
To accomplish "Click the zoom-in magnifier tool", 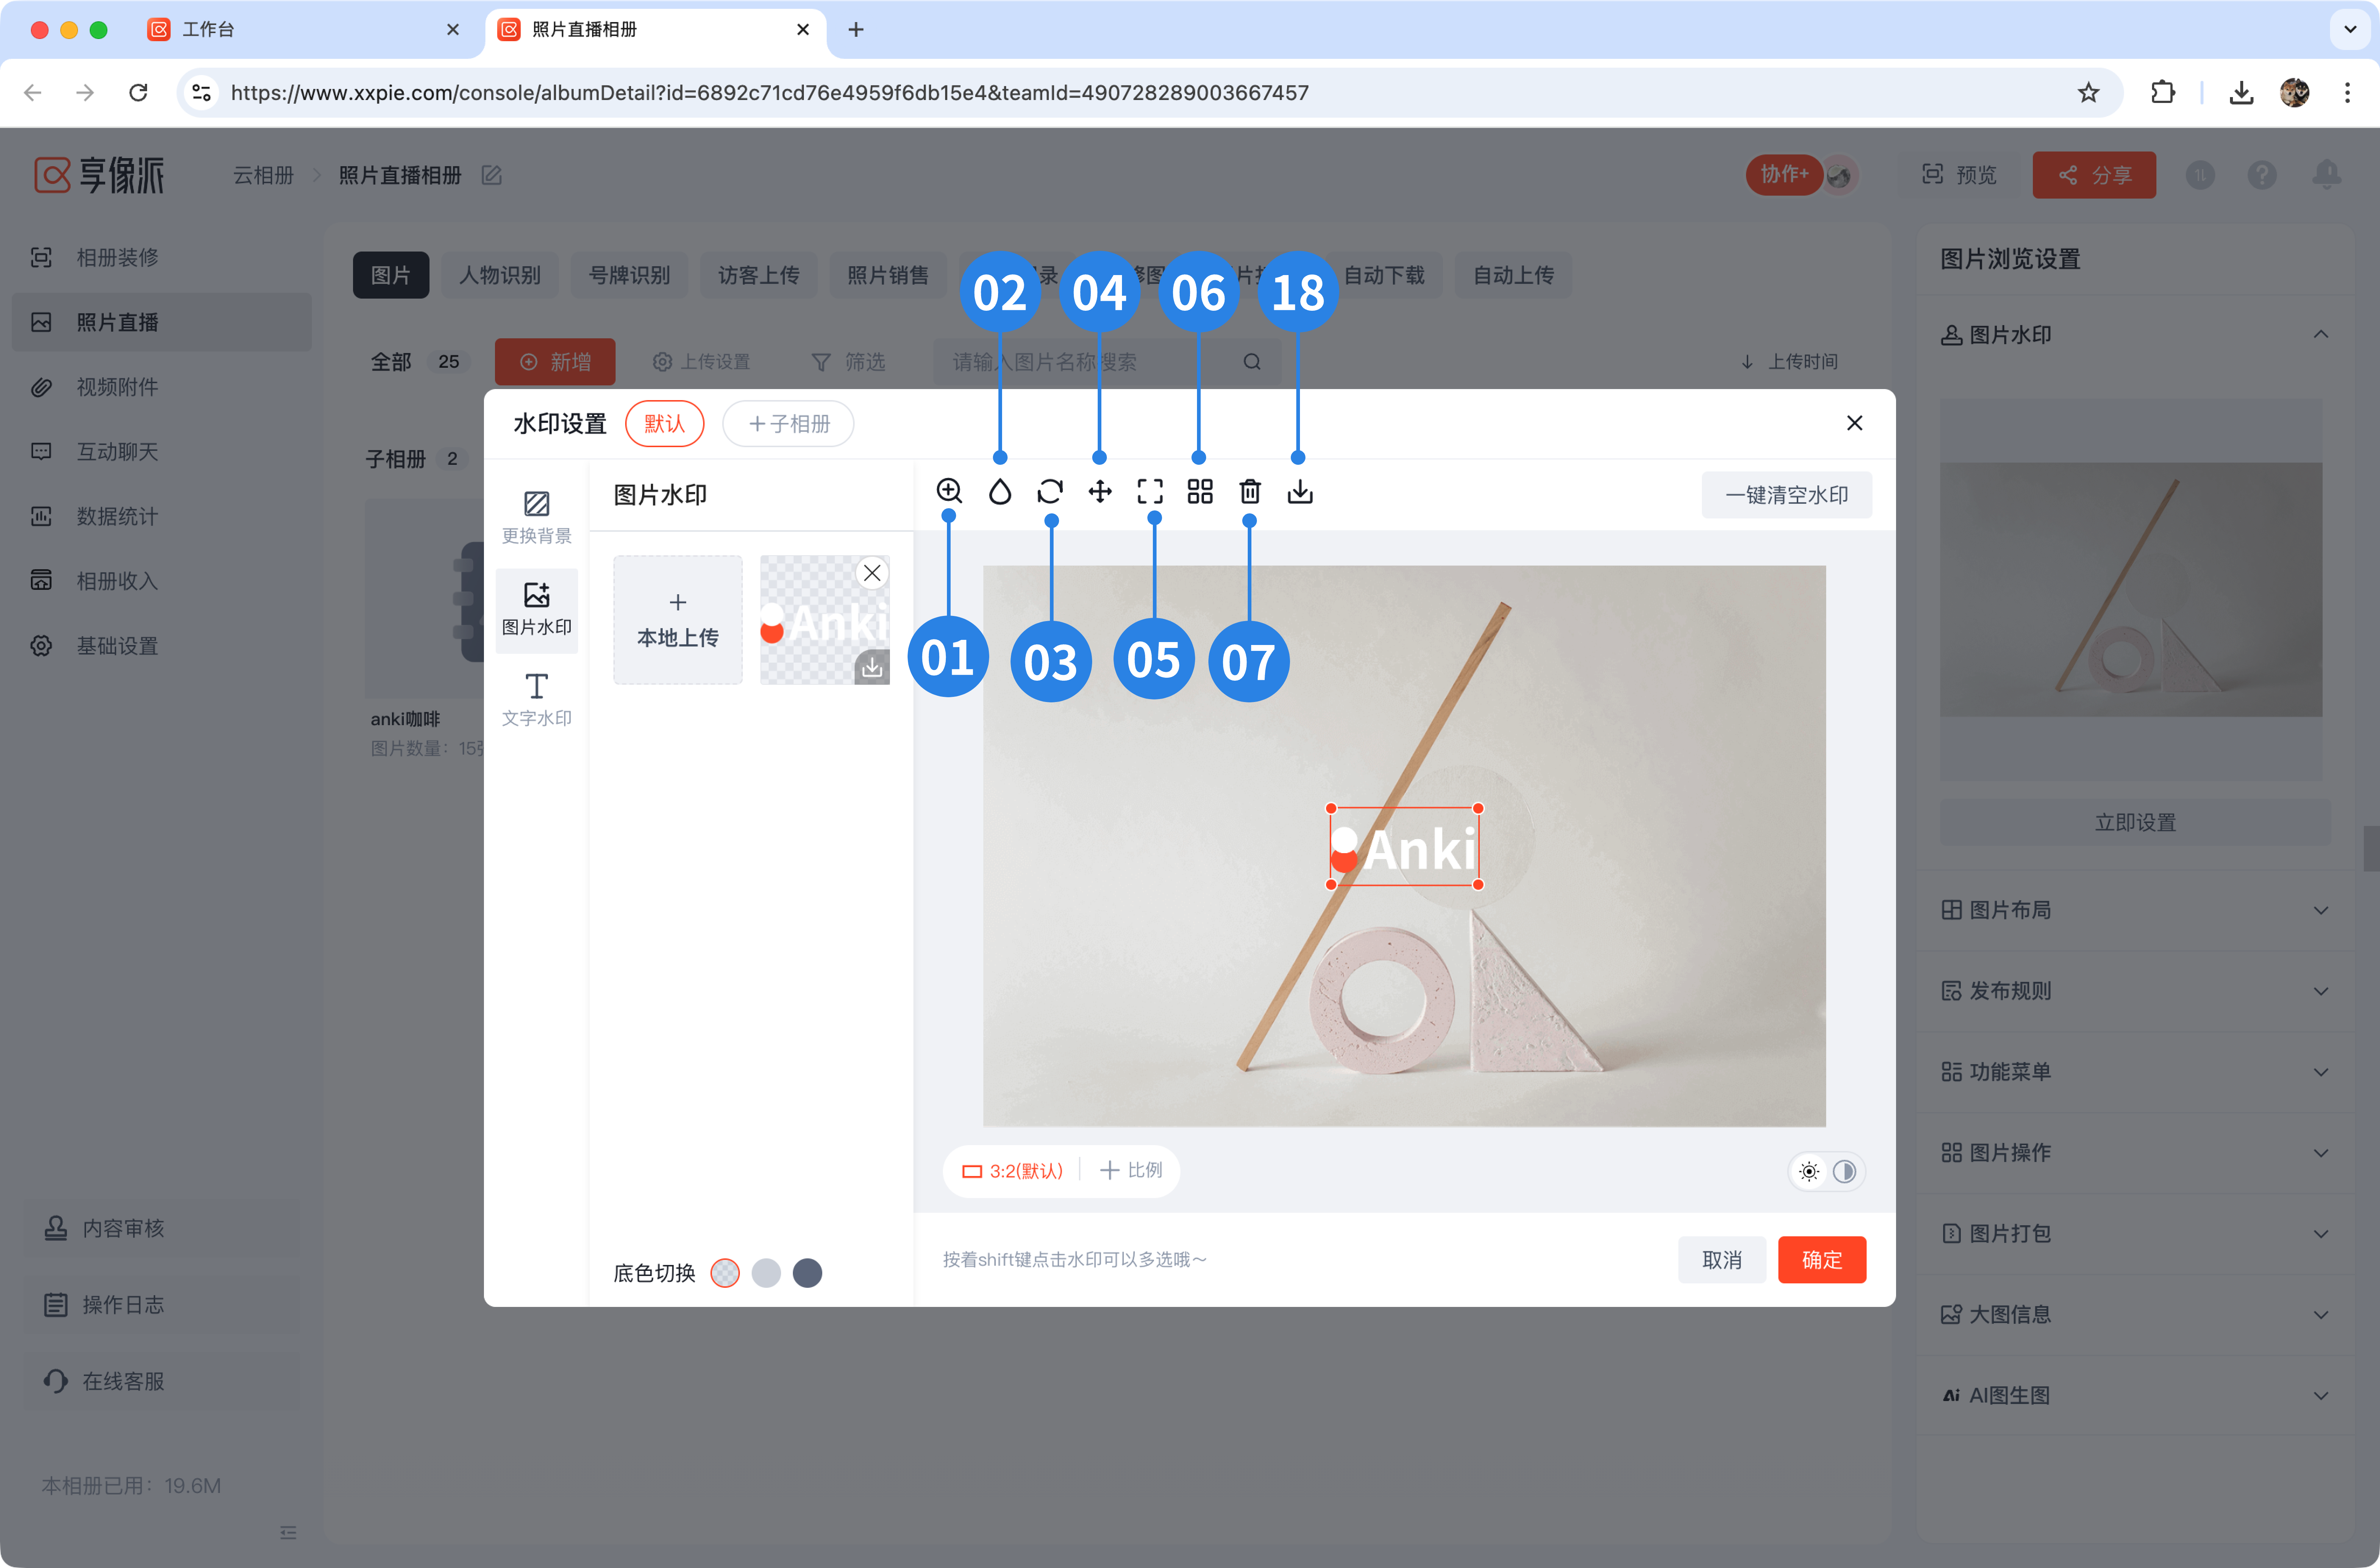I will (949, 491).
